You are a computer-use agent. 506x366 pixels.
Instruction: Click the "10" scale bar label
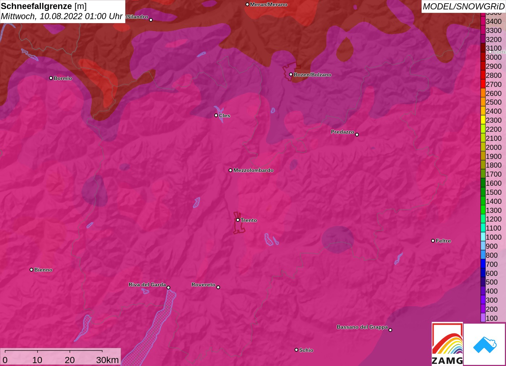pyautogui.click(x=37, y=360)
